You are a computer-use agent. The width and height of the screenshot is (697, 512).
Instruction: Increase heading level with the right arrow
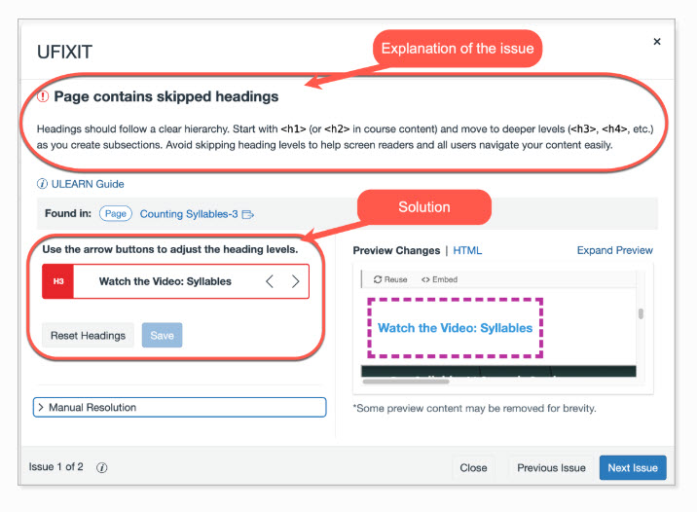pyautogui.click(x=296, y=281)
